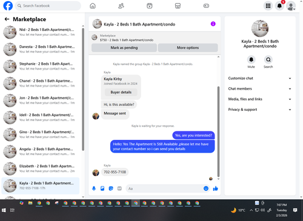Click the conversation list scrollbar

(x=83, y=90)
